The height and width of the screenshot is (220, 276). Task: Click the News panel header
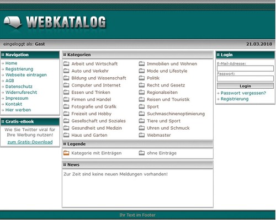pyautogui.click(x=138, y=165)
